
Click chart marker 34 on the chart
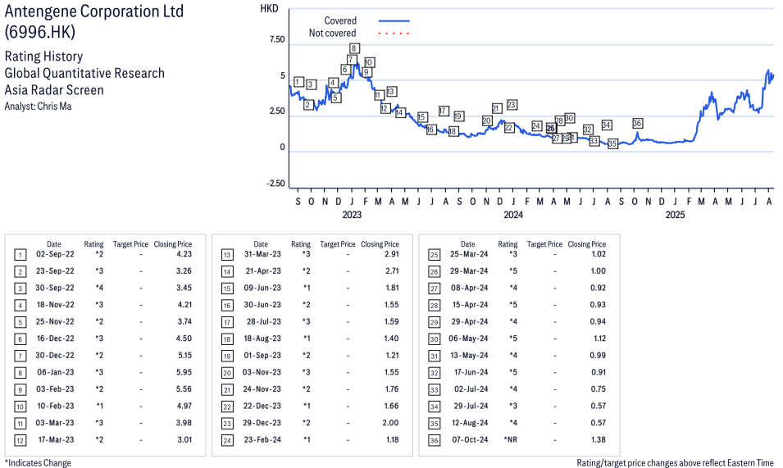pyautogui.click(x=606, y=125)
